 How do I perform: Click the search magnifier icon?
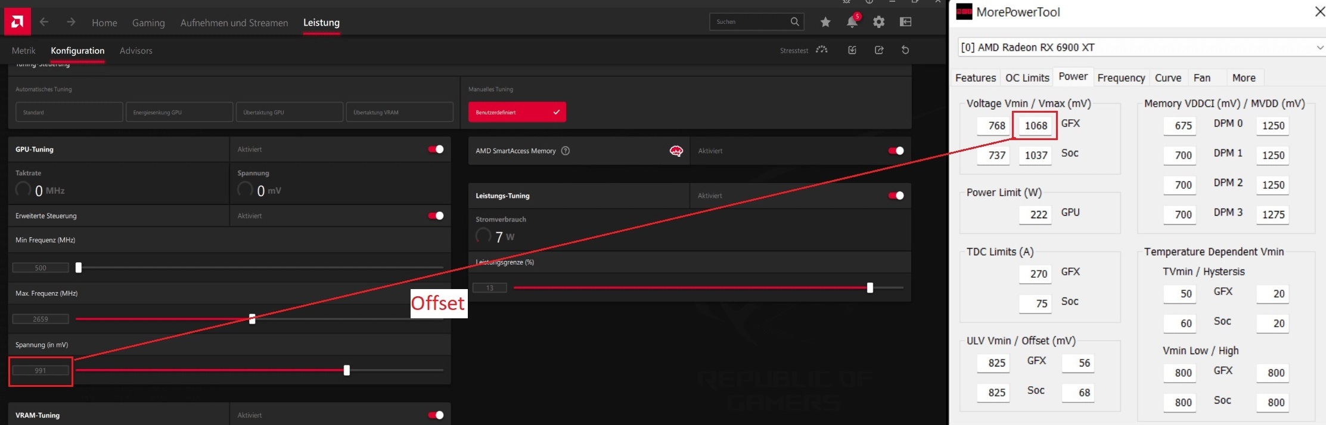[x=794, y=21]
